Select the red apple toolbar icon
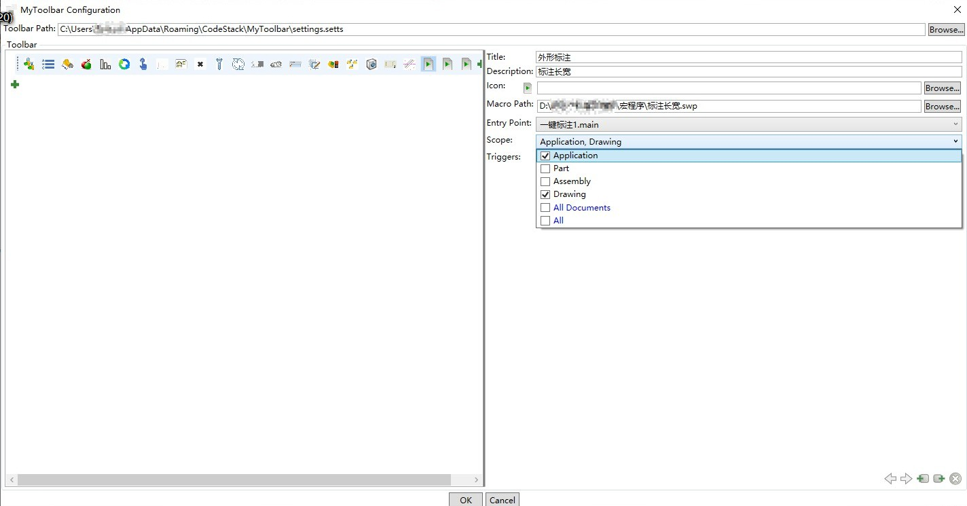 [x=86, y=64]
